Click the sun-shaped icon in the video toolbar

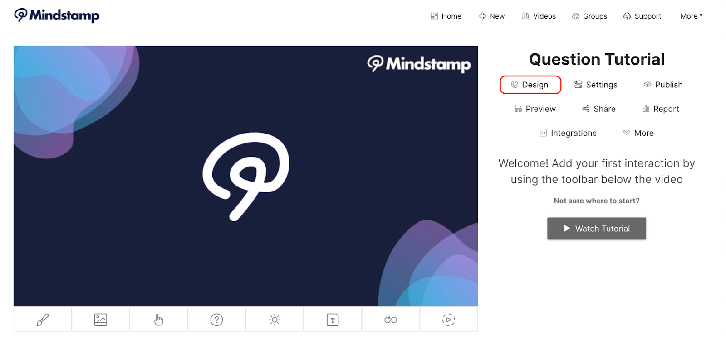click(x=275, y=320)
